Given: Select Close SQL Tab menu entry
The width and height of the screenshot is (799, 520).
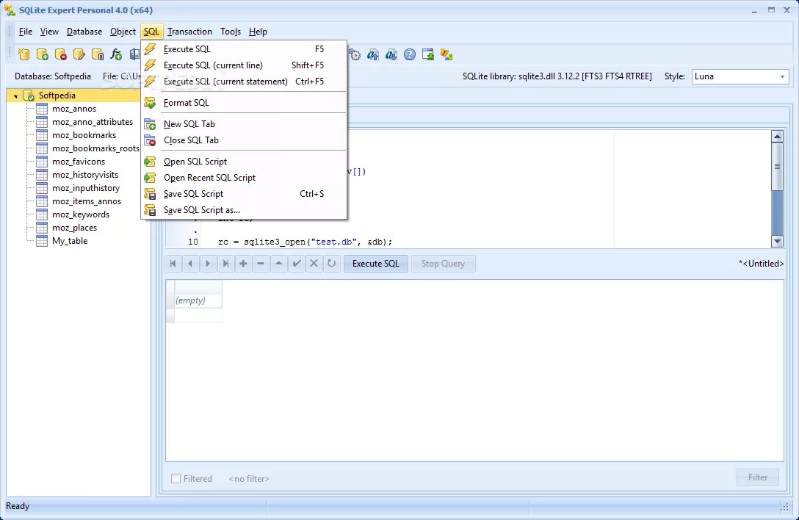Looking at the screenshot, I should point(244,140).
